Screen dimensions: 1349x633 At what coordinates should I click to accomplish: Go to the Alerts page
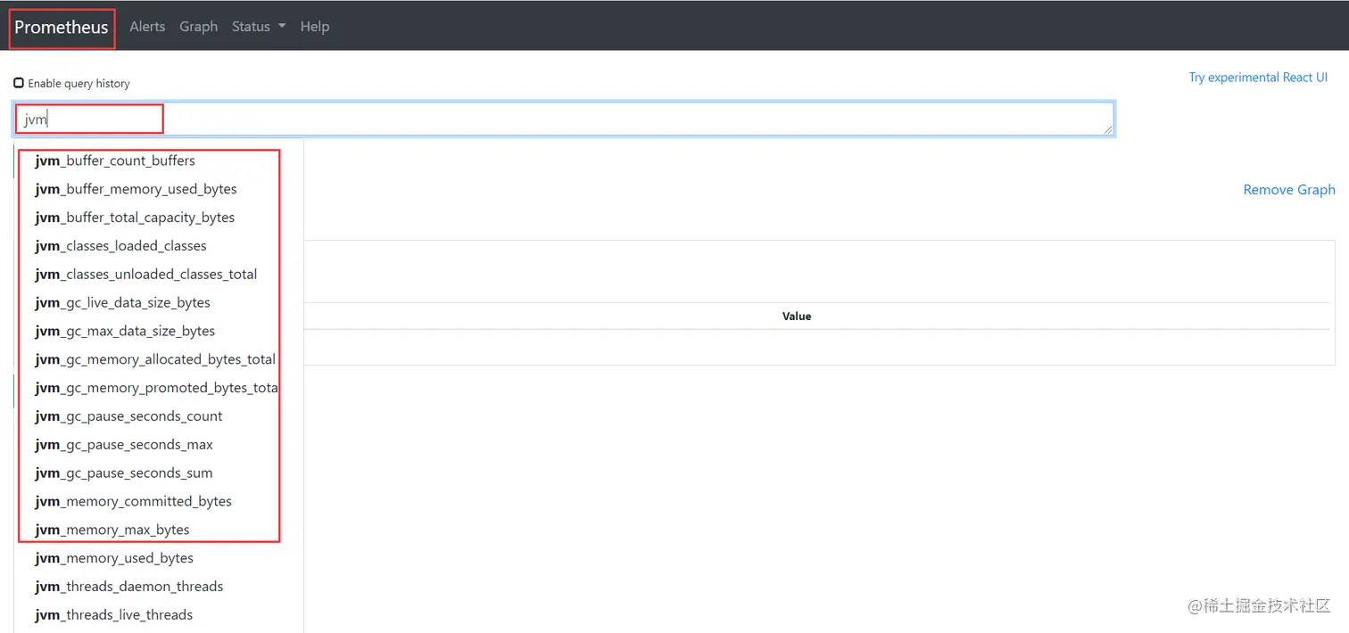147,27
